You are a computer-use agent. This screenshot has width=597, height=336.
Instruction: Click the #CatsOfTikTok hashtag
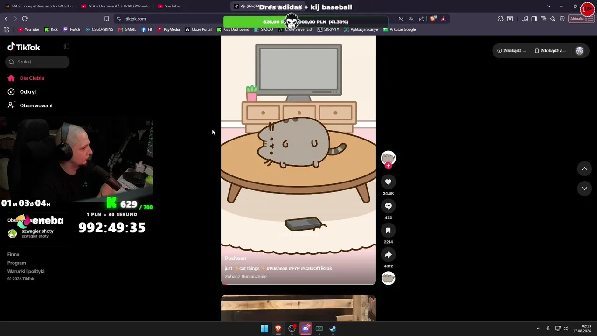(x=316, y=268)
